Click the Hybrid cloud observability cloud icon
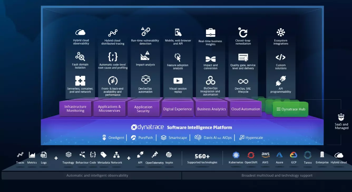 coord(80,32)
